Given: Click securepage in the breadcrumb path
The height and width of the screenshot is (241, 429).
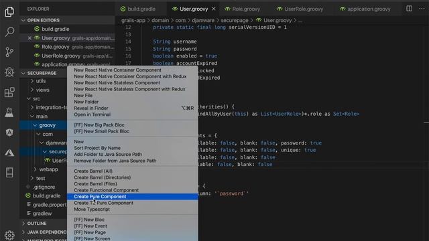Looking at the screenshot, I should pyautogui.click(x=235, y=20).
